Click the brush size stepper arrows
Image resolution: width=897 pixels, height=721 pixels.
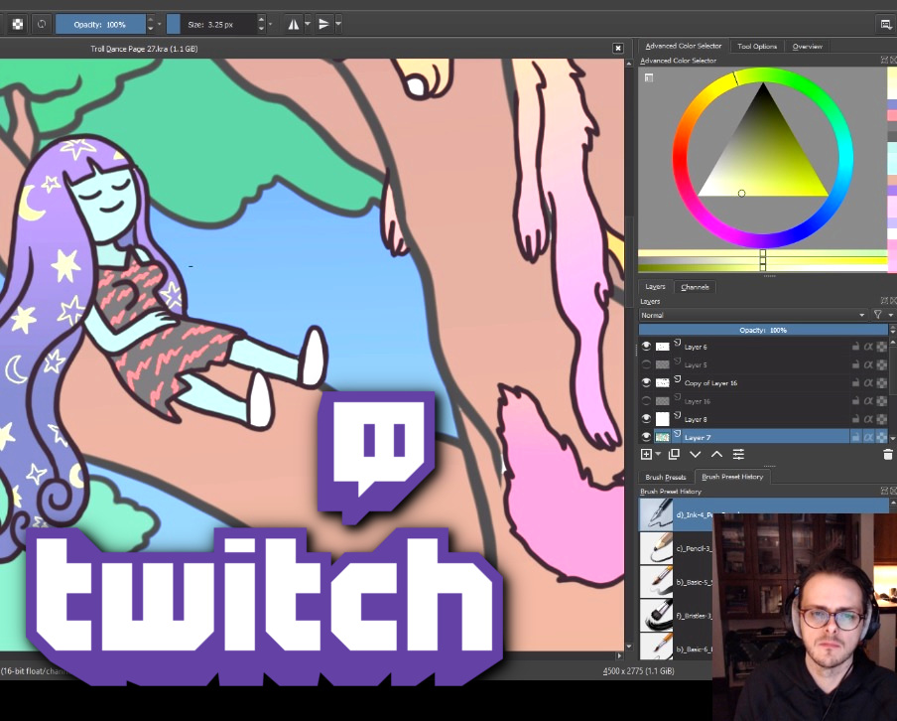[x=261, y=24]
